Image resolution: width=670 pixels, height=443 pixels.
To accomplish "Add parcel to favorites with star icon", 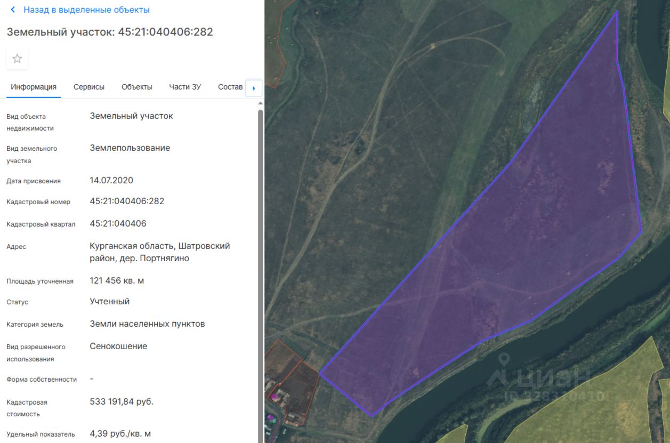I will point(17,59).
